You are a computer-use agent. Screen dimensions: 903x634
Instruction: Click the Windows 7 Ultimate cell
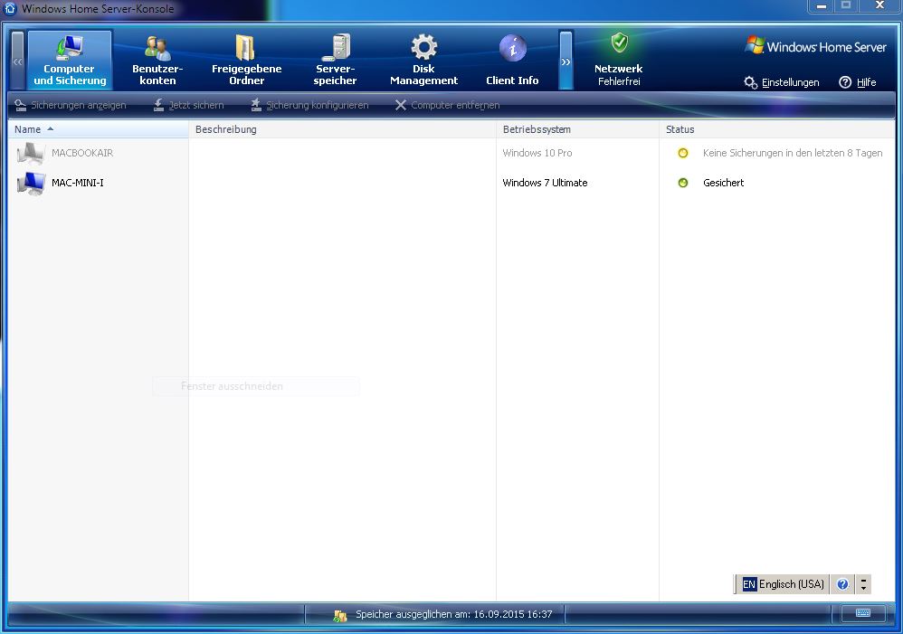pos(545,183)
